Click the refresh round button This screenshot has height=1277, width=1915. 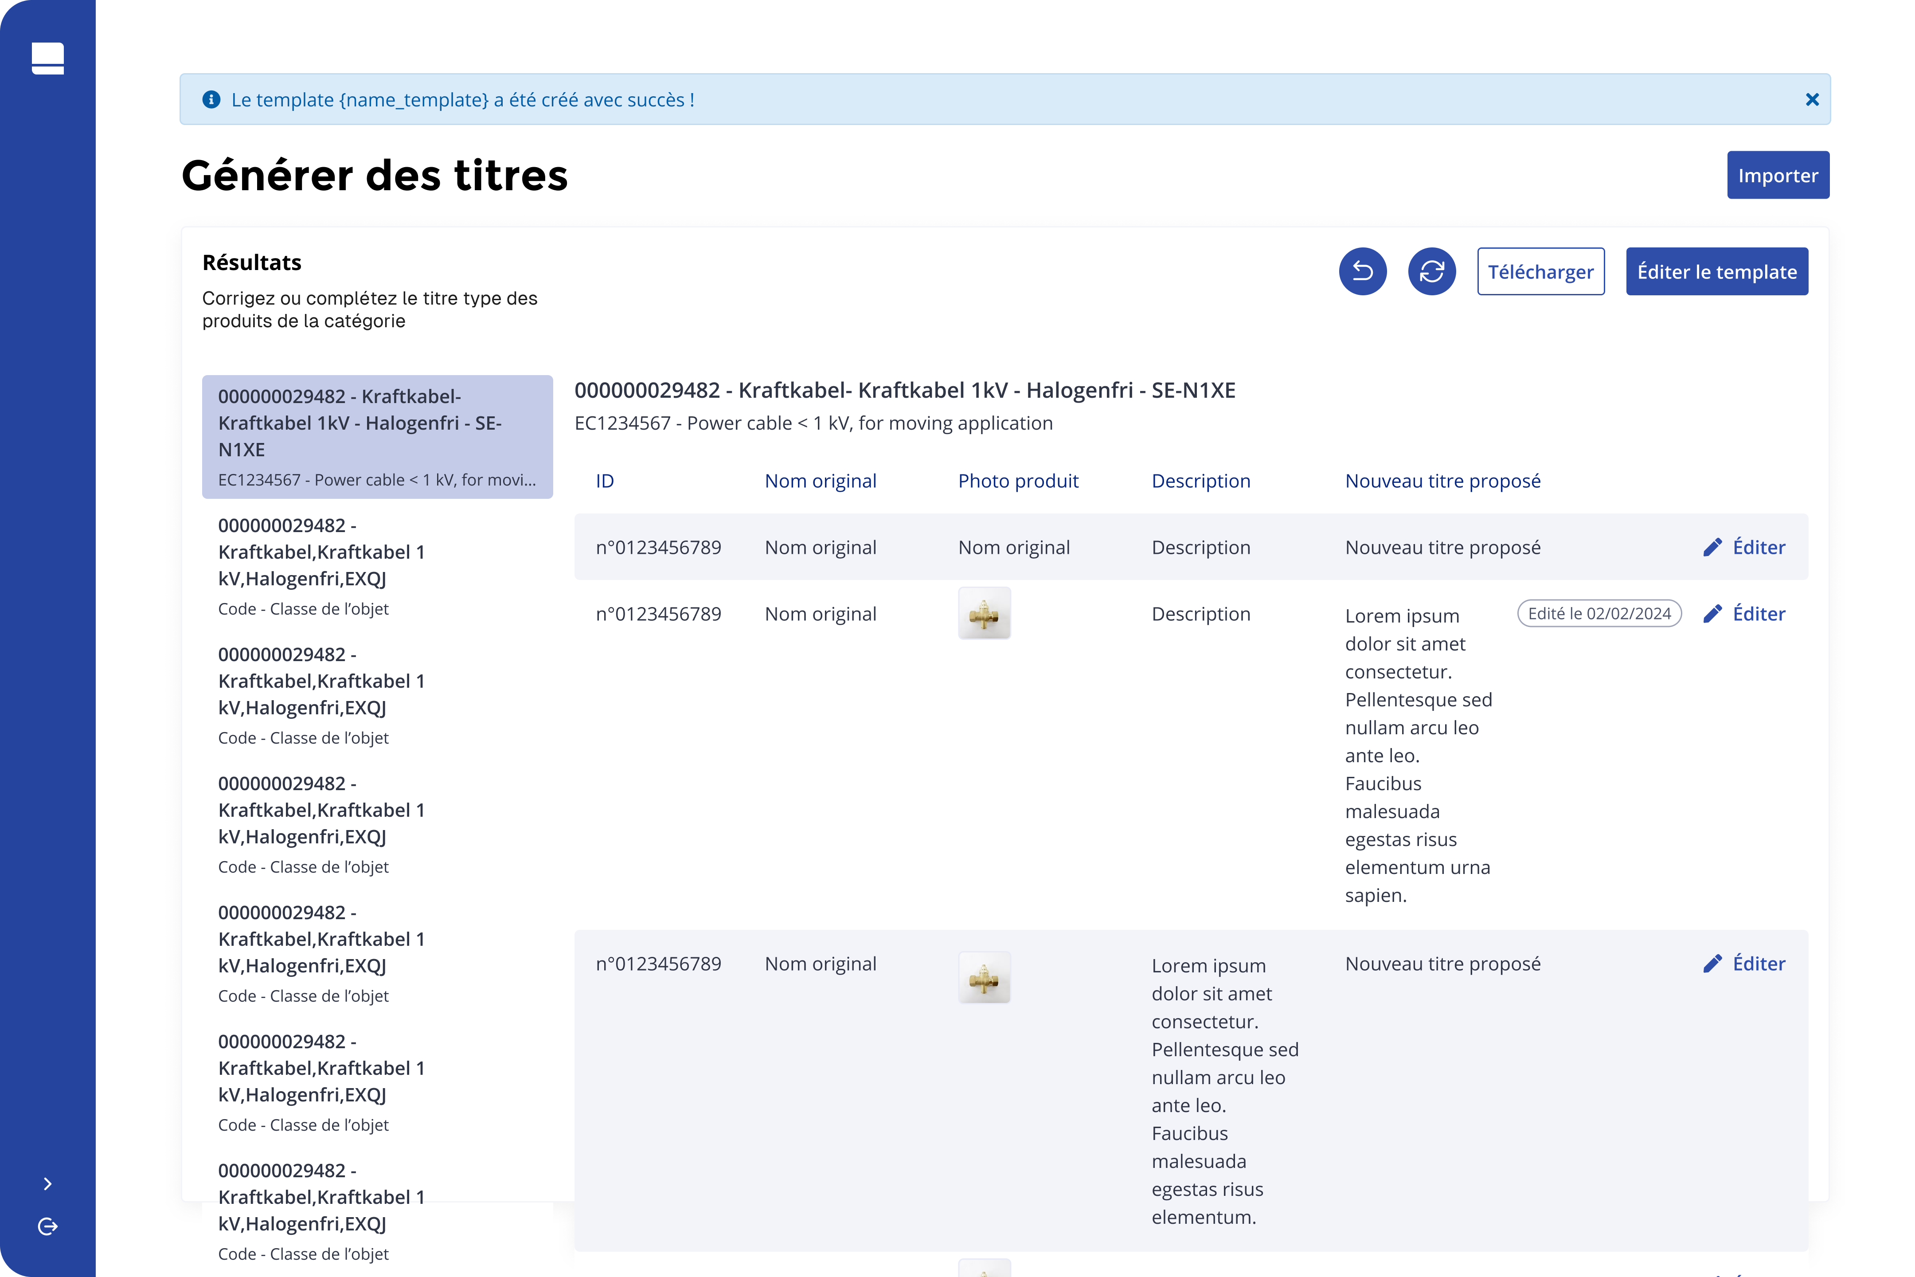(x=1431, y=271)
